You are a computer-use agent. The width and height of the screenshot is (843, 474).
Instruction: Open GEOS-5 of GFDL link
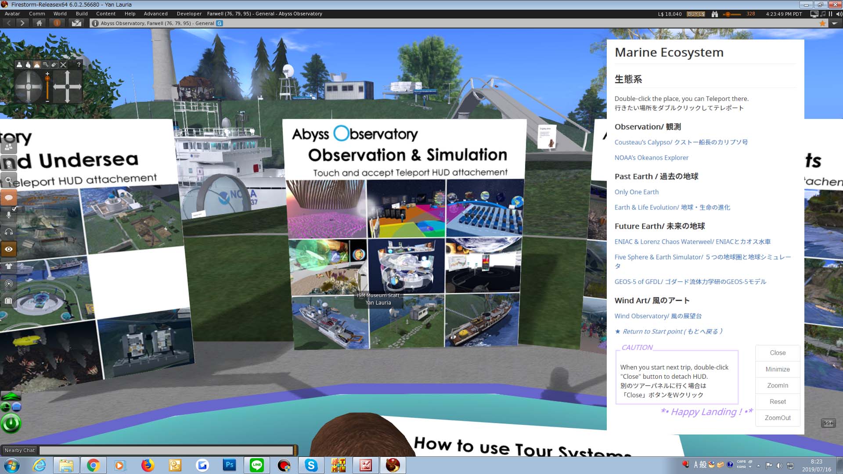690,282
